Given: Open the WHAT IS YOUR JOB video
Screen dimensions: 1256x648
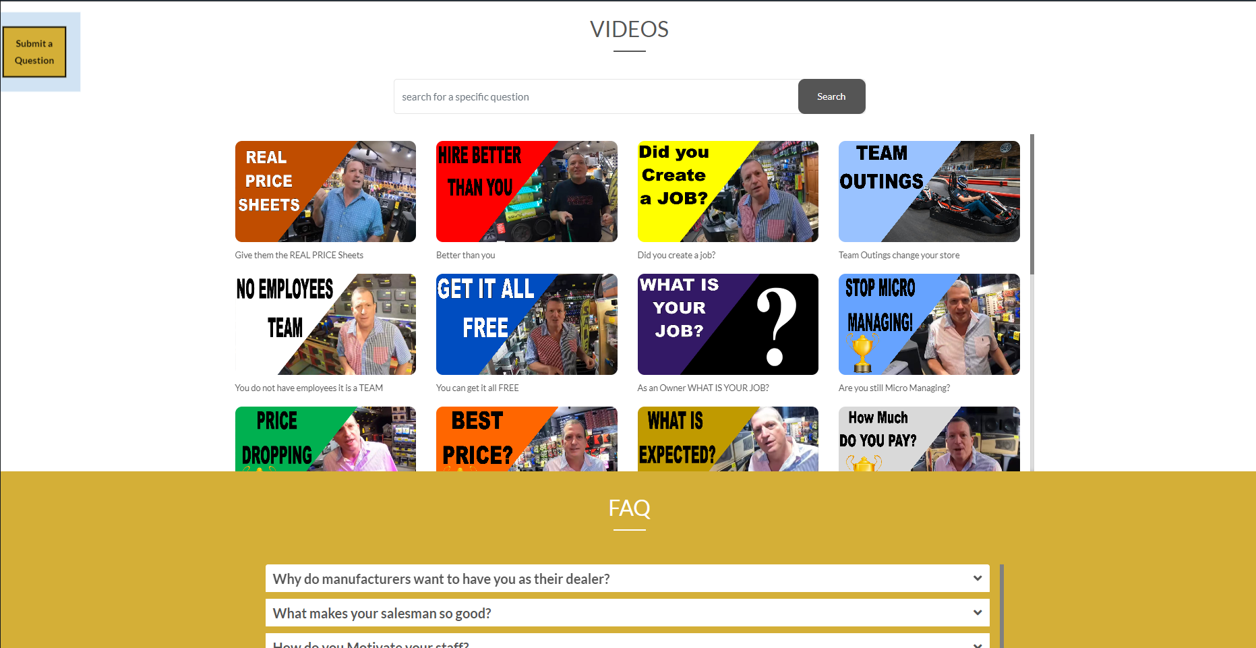Looking at the screenshot, I should [727, 324].
